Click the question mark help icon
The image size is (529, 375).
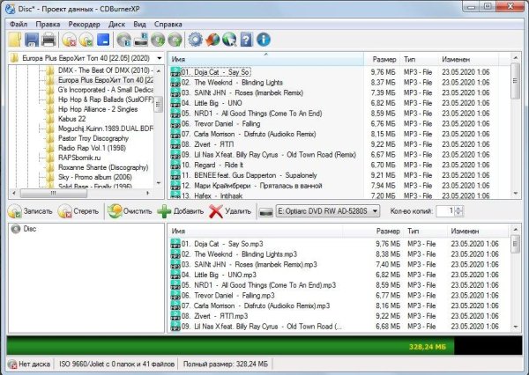point(247,40)
